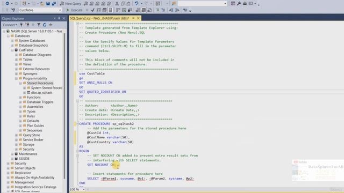Expand the Tables folder
The height and width of the screenshot is (193, 344).
[x=16, y=60]
